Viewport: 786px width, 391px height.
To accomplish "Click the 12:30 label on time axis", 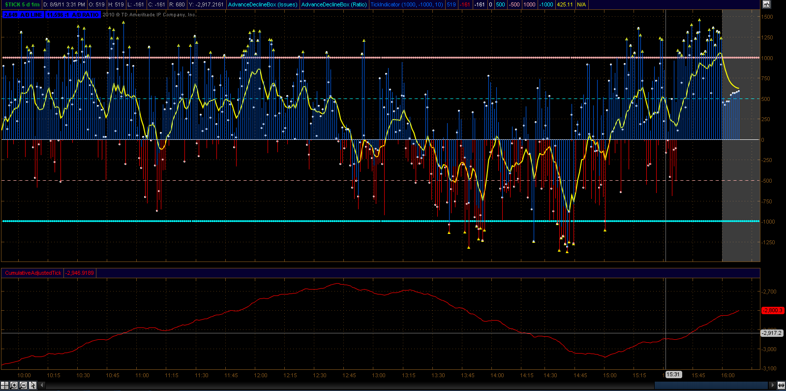I will click(320, 375).
